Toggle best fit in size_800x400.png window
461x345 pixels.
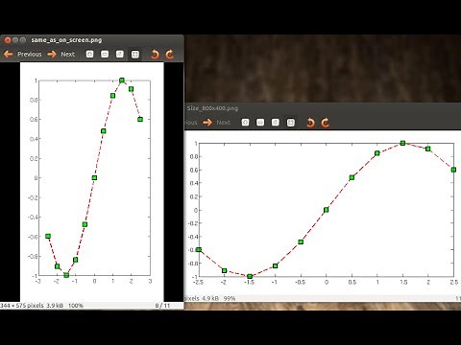(x=291, y=123)
